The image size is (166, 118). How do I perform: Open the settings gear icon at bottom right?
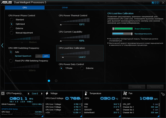[x=163, y=94]
